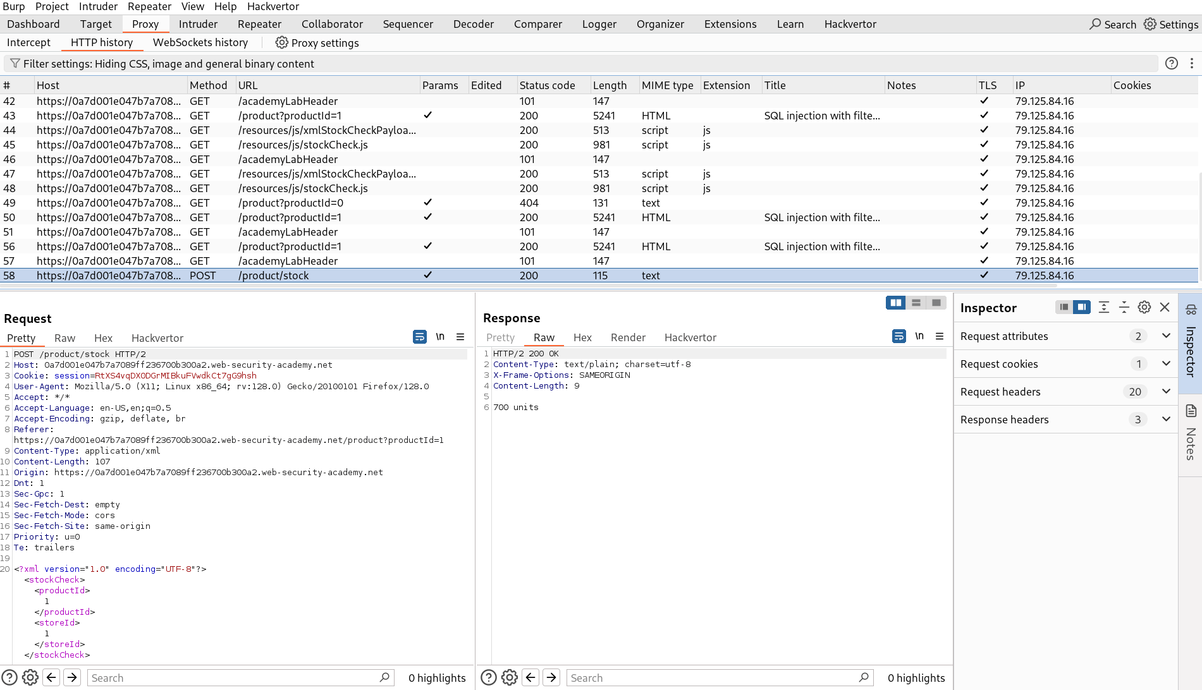This screenshot has width=1202, height=690.
Task: Switch request view to Hex
Action: 103,338
